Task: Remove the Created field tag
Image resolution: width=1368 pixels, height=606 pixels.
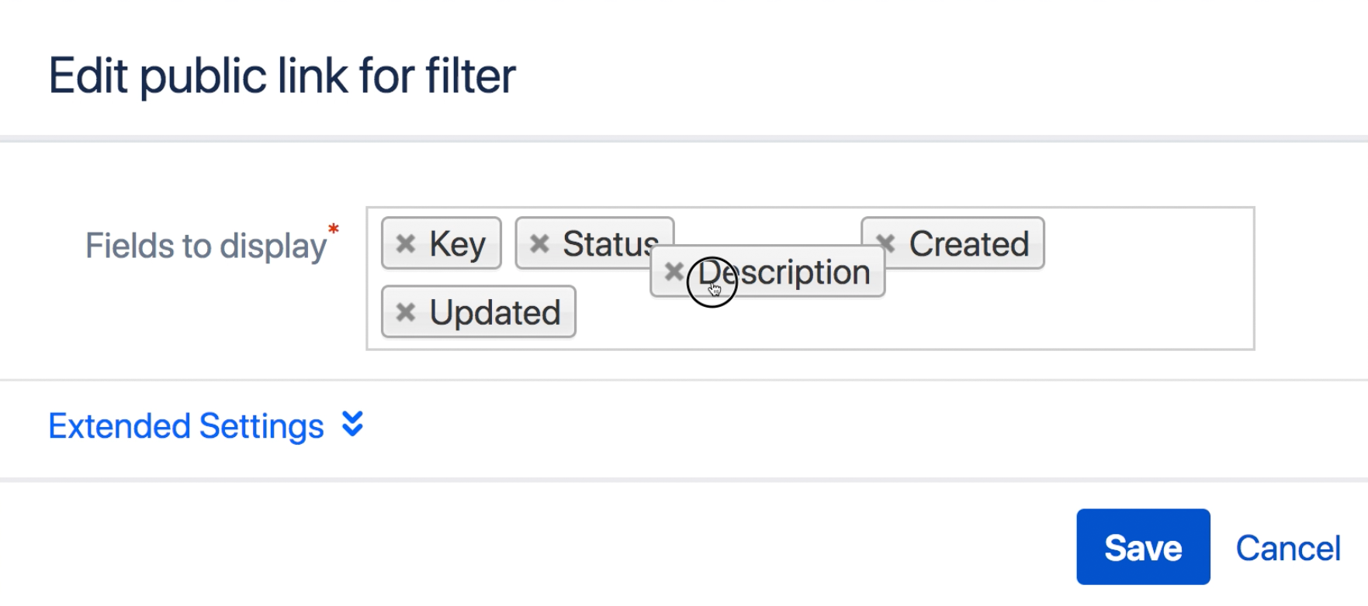Action: 887,244
